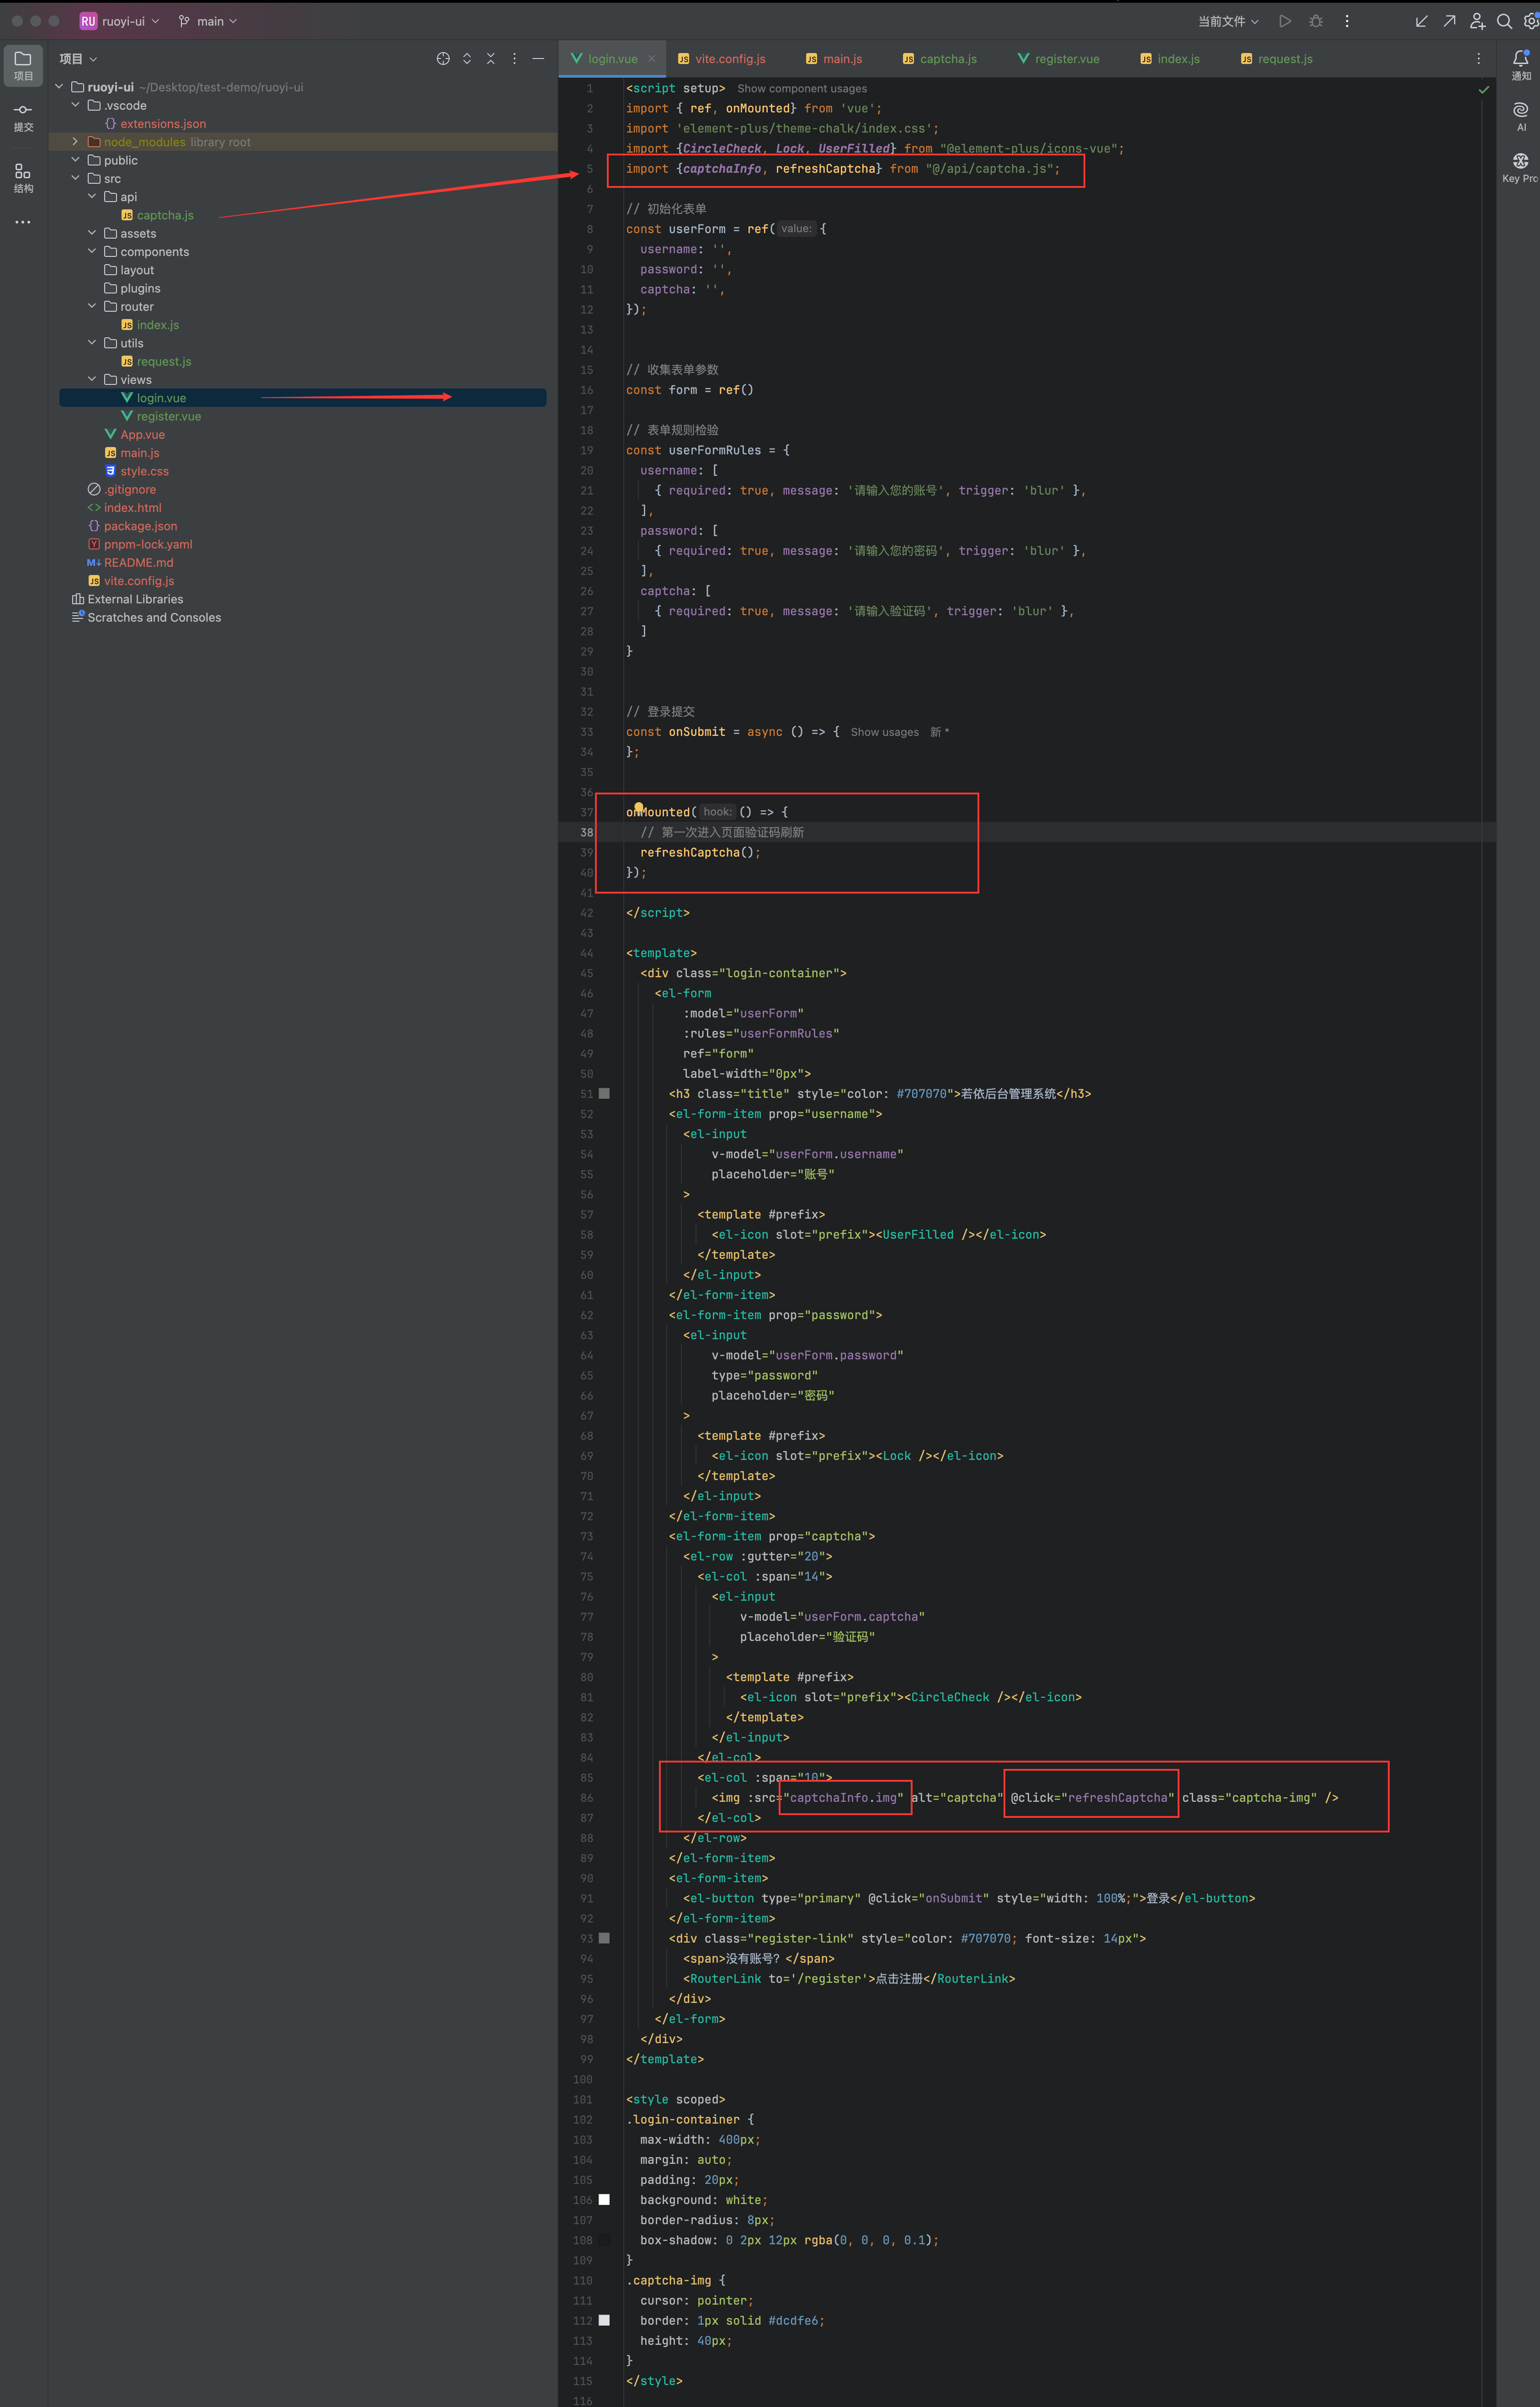Start debugging with the bug icon
The image size is (1540, 2407).
pyautogui.click(x=1316, y=21)
